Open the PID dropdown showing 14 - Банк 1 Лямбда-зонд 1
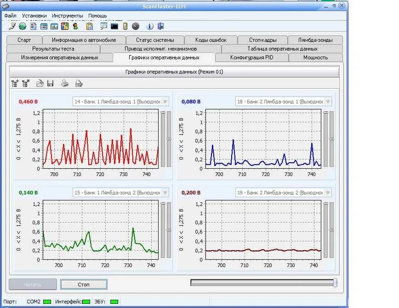The image size is (399, 308). [x=120, y=102]
